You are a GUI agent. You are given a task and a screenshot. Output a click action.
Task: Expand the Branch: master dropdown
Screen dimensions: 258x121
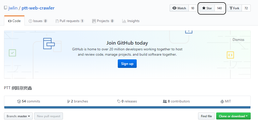tap(18, 116)
